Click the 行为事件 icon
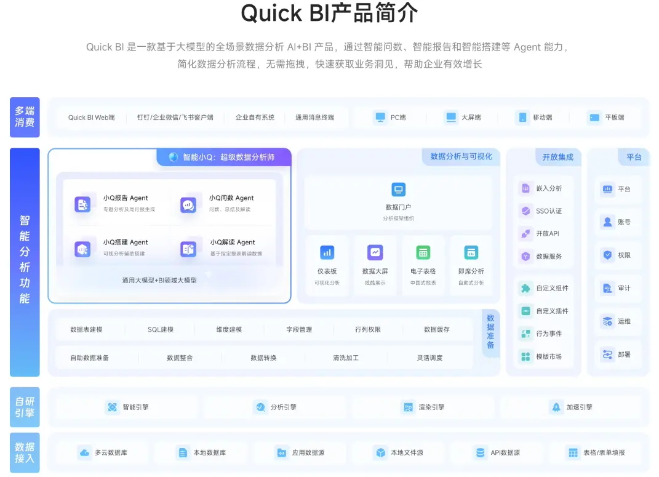Image resolution: width=659 pixels, height=477 pixels. coord(525,334)
